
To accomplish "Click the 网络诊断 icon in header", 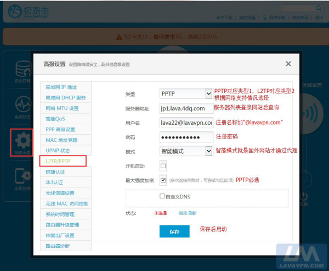I will pyautogui.click(x=265, y=18).
